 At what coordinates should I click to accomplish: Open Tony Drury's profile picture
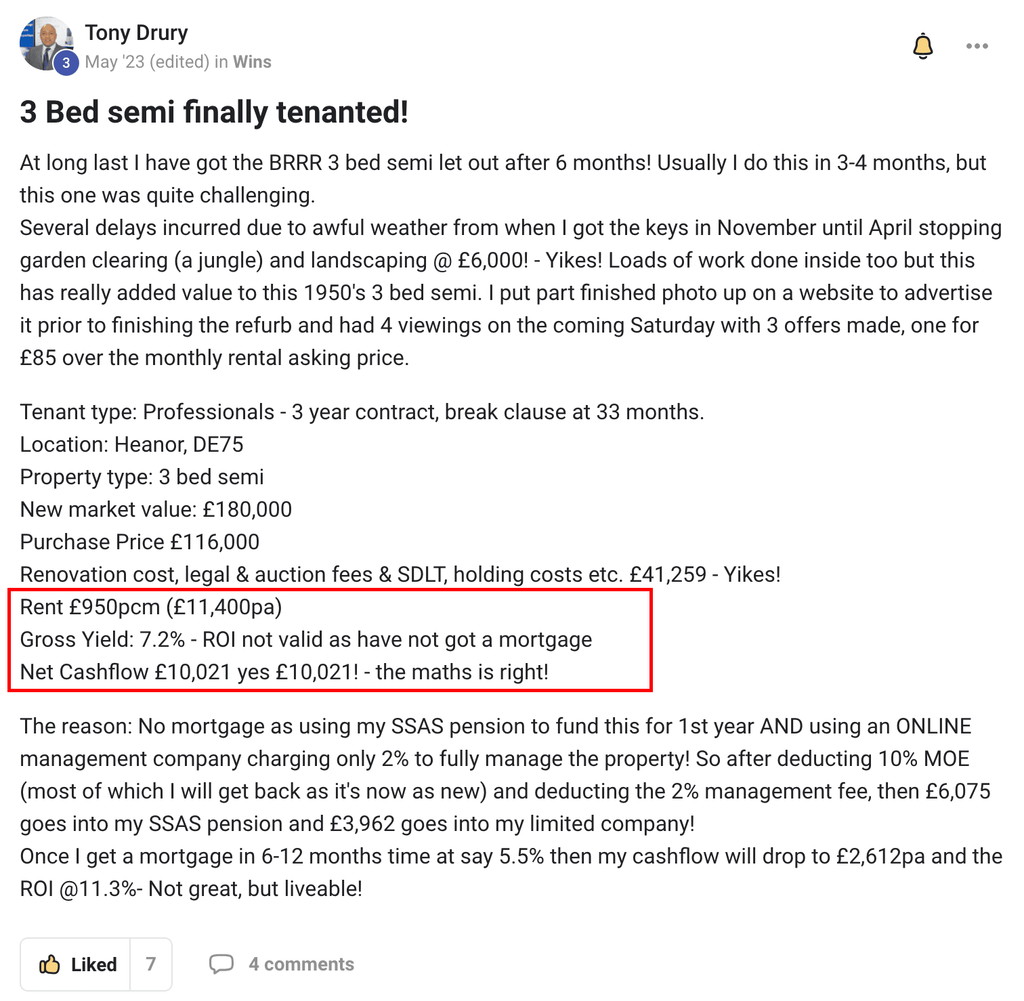coord(45,43)
